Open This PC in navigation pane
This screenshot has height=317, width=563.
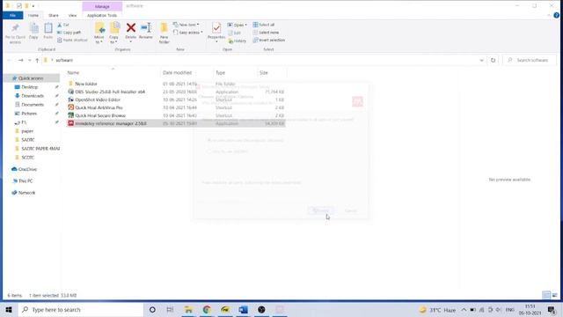(26, 181)
